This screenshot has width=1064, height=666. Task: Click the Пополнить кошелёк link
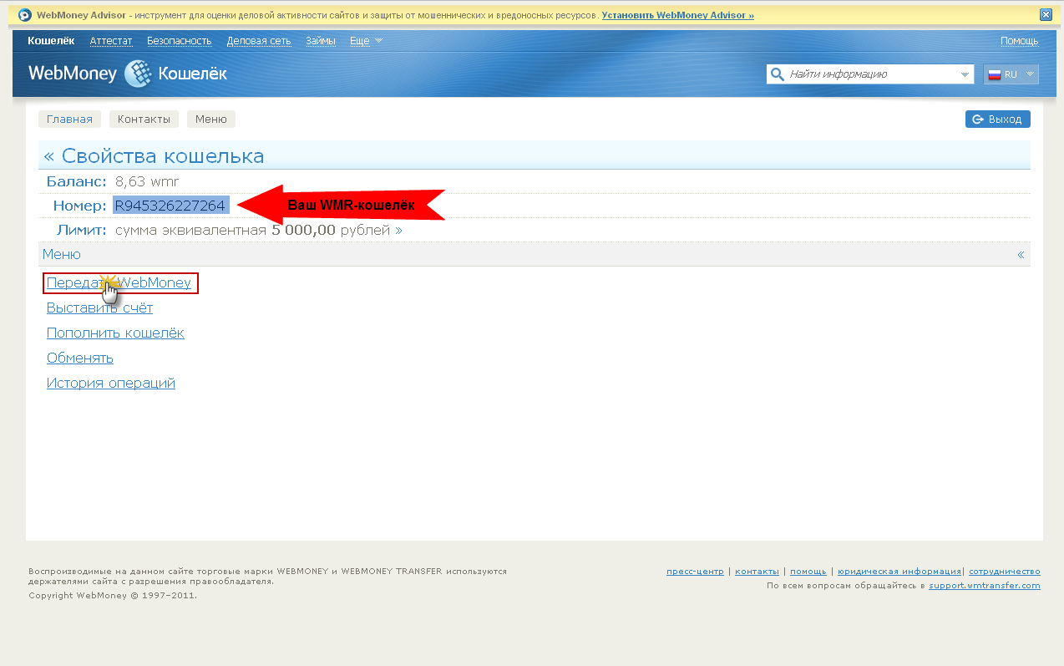coord(115,333)
